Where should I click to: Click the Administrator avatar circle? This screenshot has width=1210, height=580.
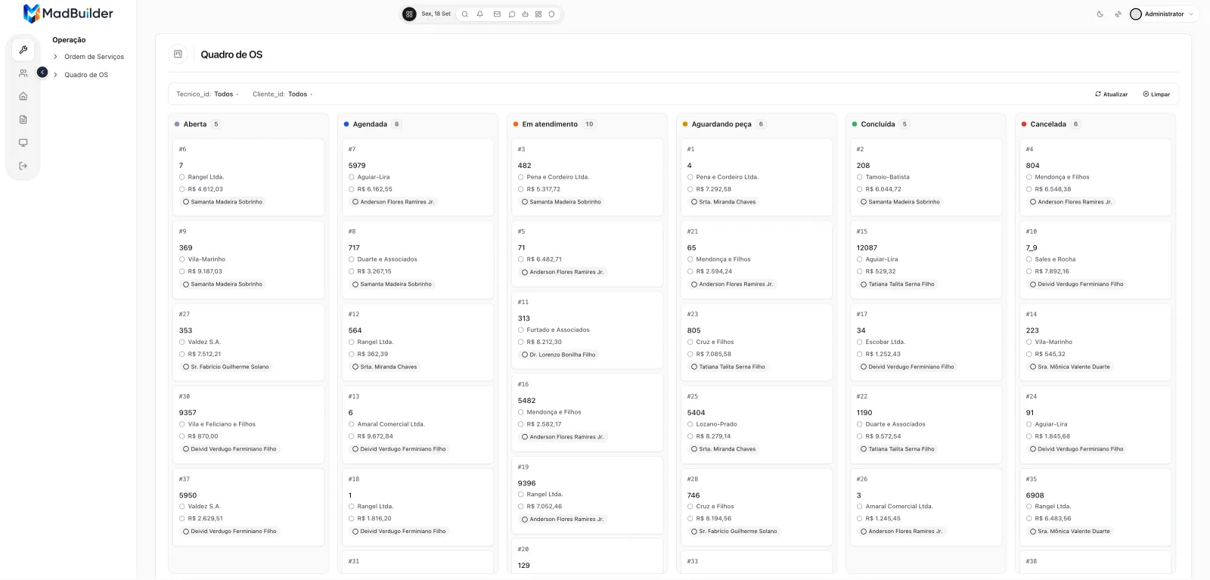click(x=1136, y=14)
